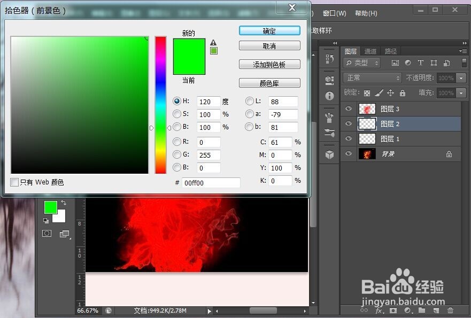Screen dimensions: 471x318
Task: Click inside the green color field
Action: [80, 105]
